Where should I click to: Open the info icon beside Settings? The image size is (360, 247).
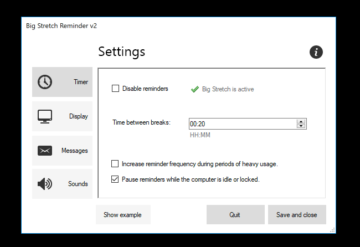click(x=316, y=52)
